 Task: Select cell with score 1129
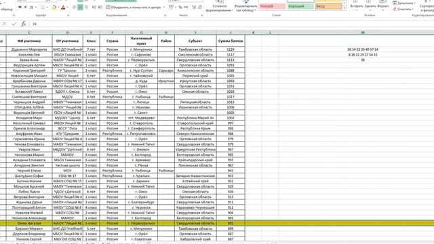(231, 49)
